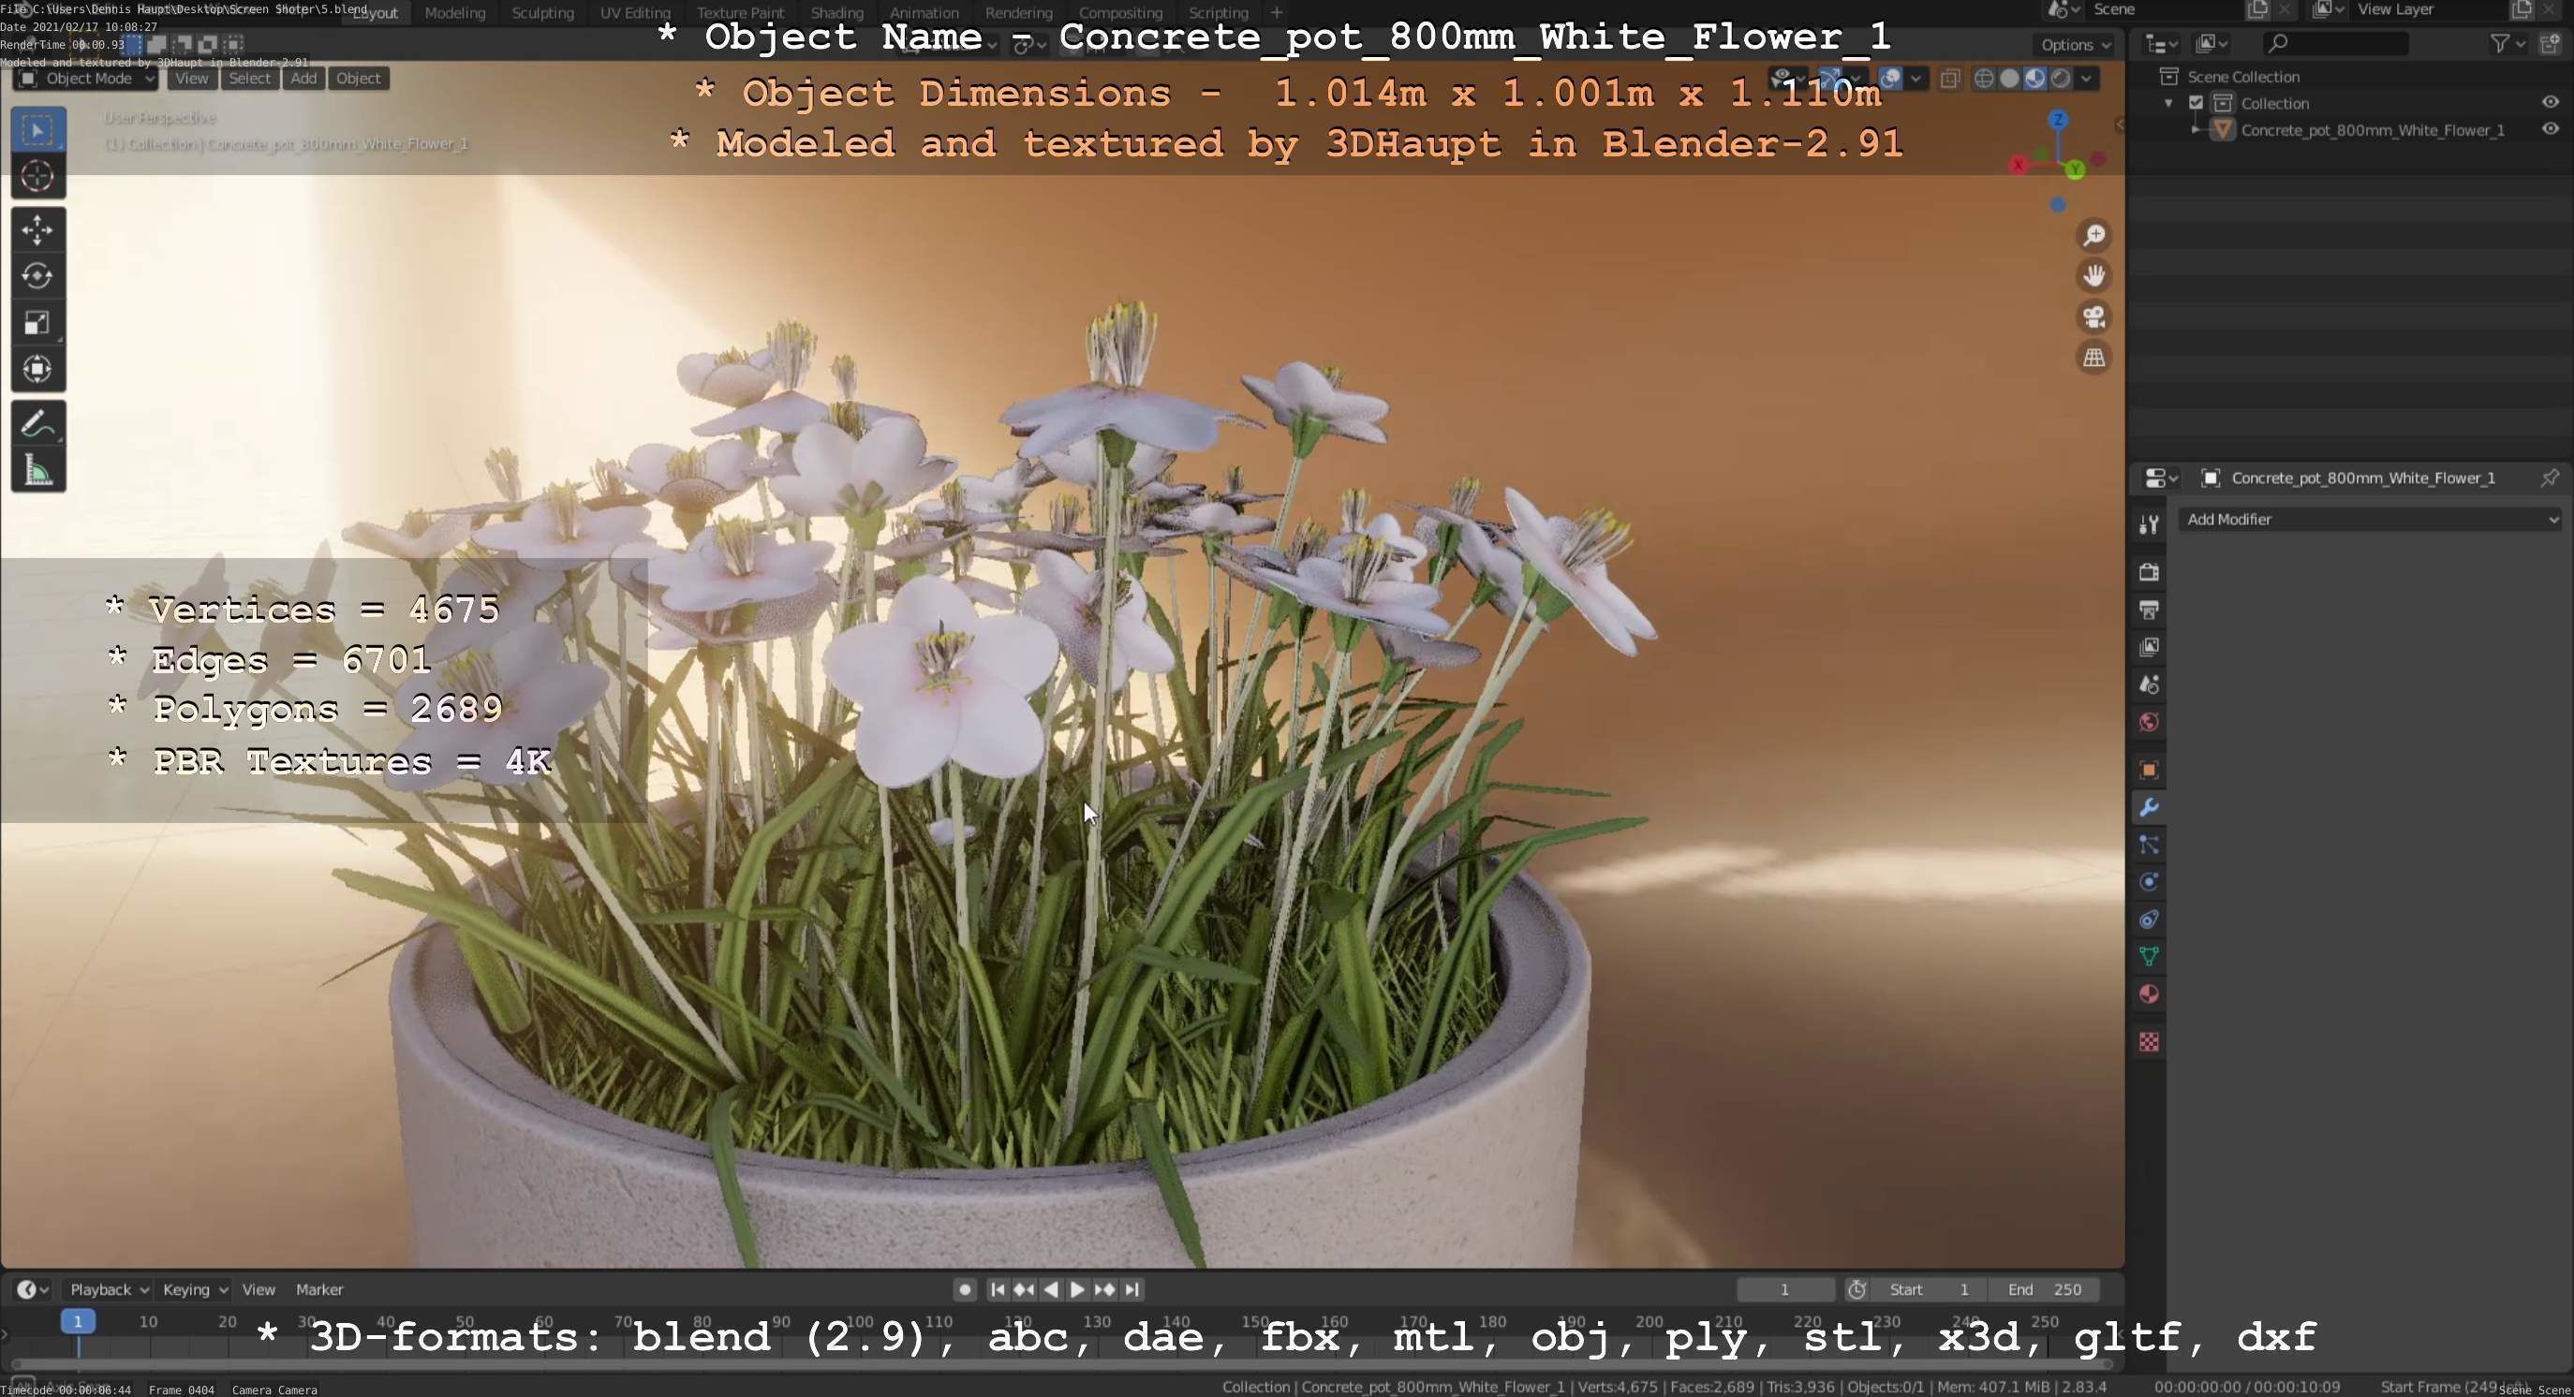Screen dimensions: 2574x1397
Task: Open Scene Properties tab
Action: coord(2150,685)
